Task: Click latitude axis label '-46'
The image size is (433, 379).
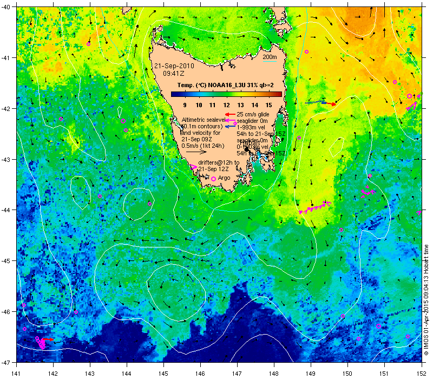Action: [x=5, y=312]
